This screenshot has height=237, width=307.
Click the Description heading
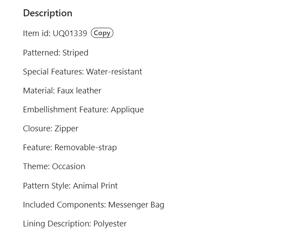(x=48, y=13)
